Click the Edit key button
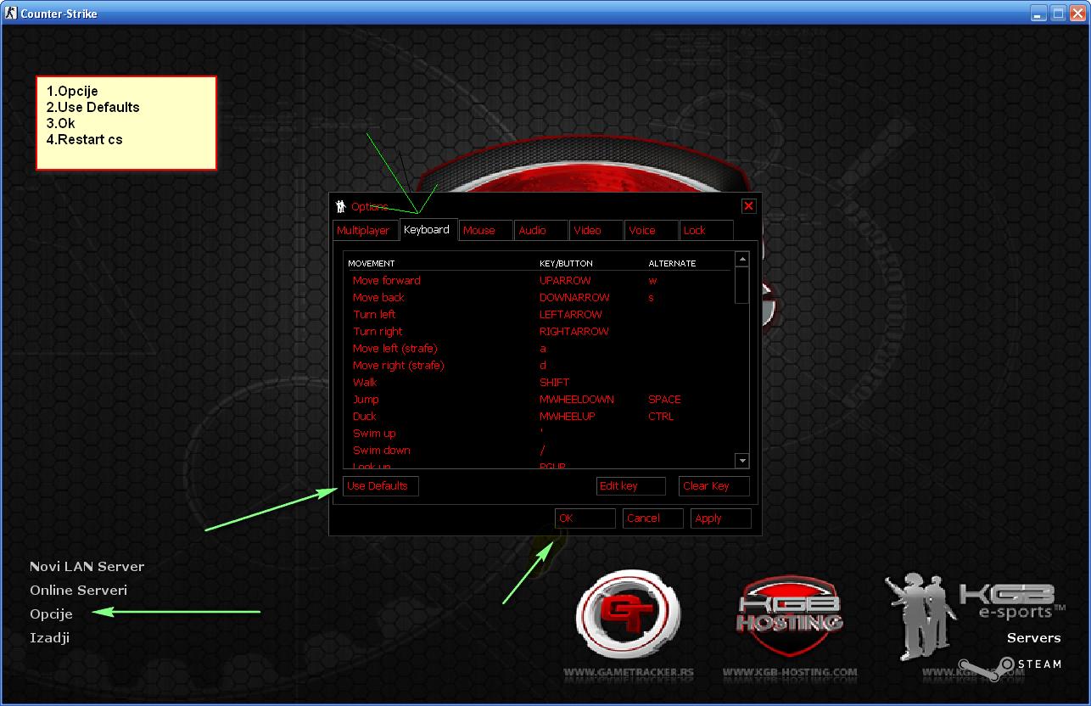Screen dimensions: 1091x706 click(630, 486)
